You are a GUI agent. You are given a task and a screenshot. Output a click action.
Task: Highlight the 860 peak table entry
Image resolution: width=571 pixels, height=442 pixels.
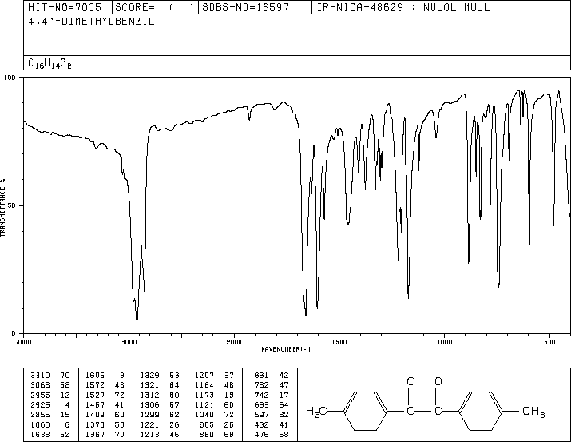(207, 434)
